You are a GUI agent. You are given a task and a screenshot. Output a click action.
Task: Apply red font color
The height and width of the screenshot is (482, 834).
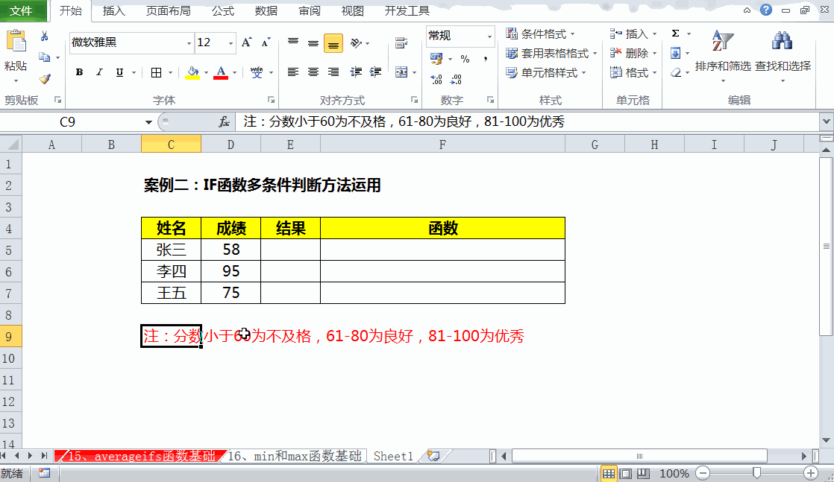click(x=221, y=72)
